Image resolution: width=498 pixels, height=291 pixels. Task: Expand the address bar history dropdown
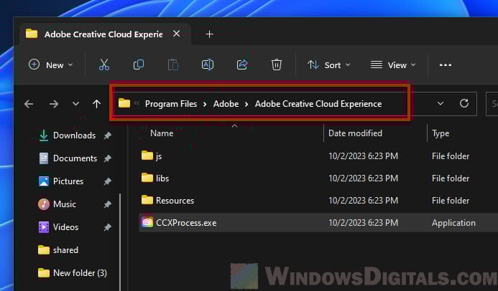click(441, 103)
